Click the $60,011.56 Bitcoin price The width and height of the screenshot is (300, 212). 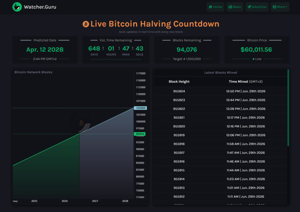[256, 50]
